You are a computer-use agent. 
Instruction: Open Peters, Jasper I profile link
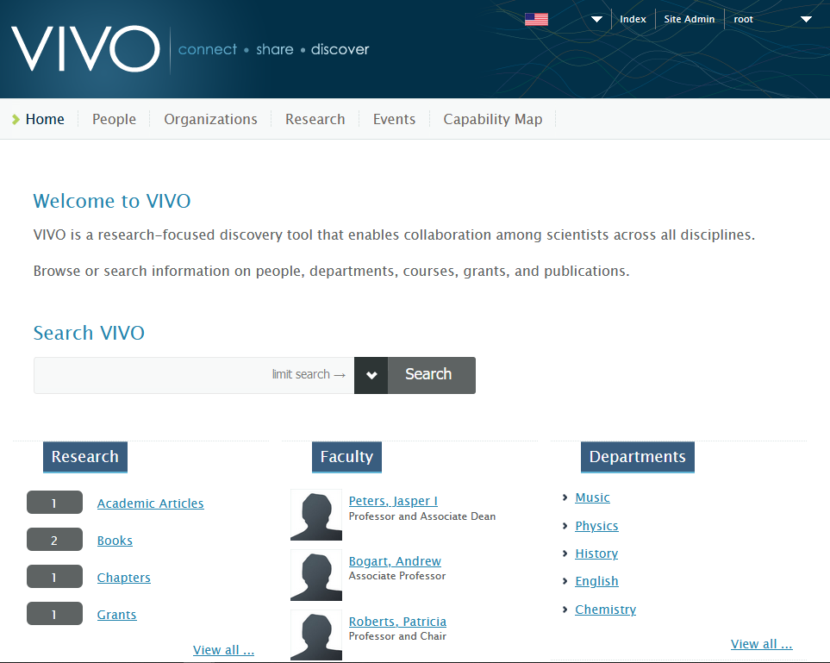pos(393,500)
